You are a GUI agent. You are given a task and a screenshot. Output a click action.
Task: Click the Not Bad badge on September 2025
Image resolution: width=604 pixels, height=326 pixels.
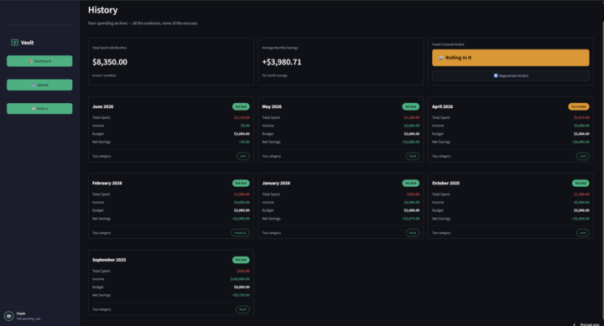click(241, 260)
